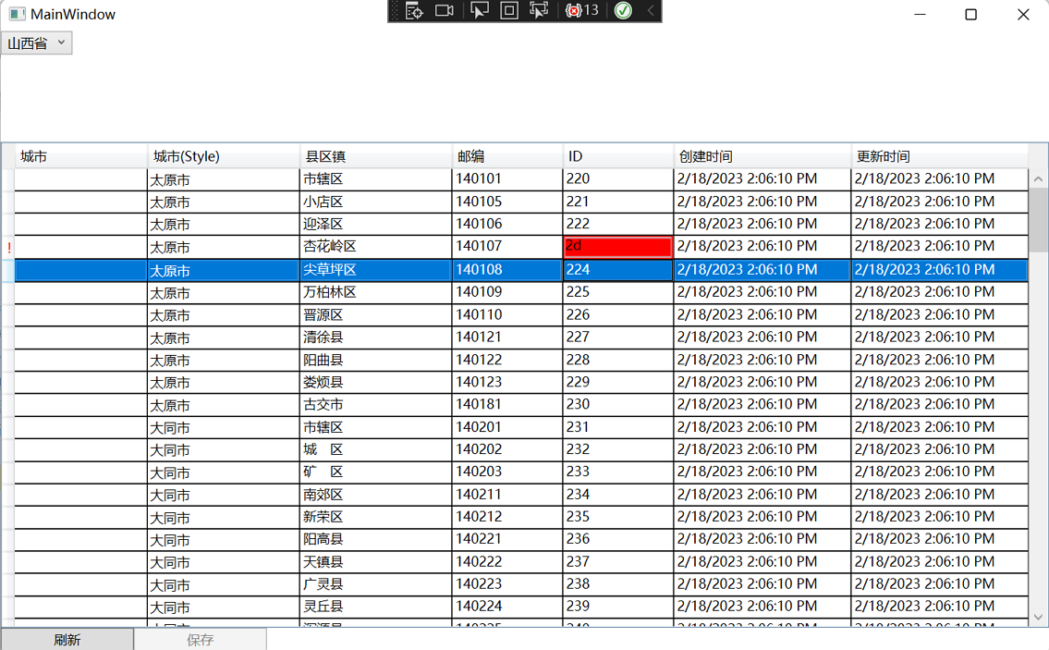Click the 刷新 button
This screenshot has width=1049, height=650.
pyautogui.click(x=67, y=639)
